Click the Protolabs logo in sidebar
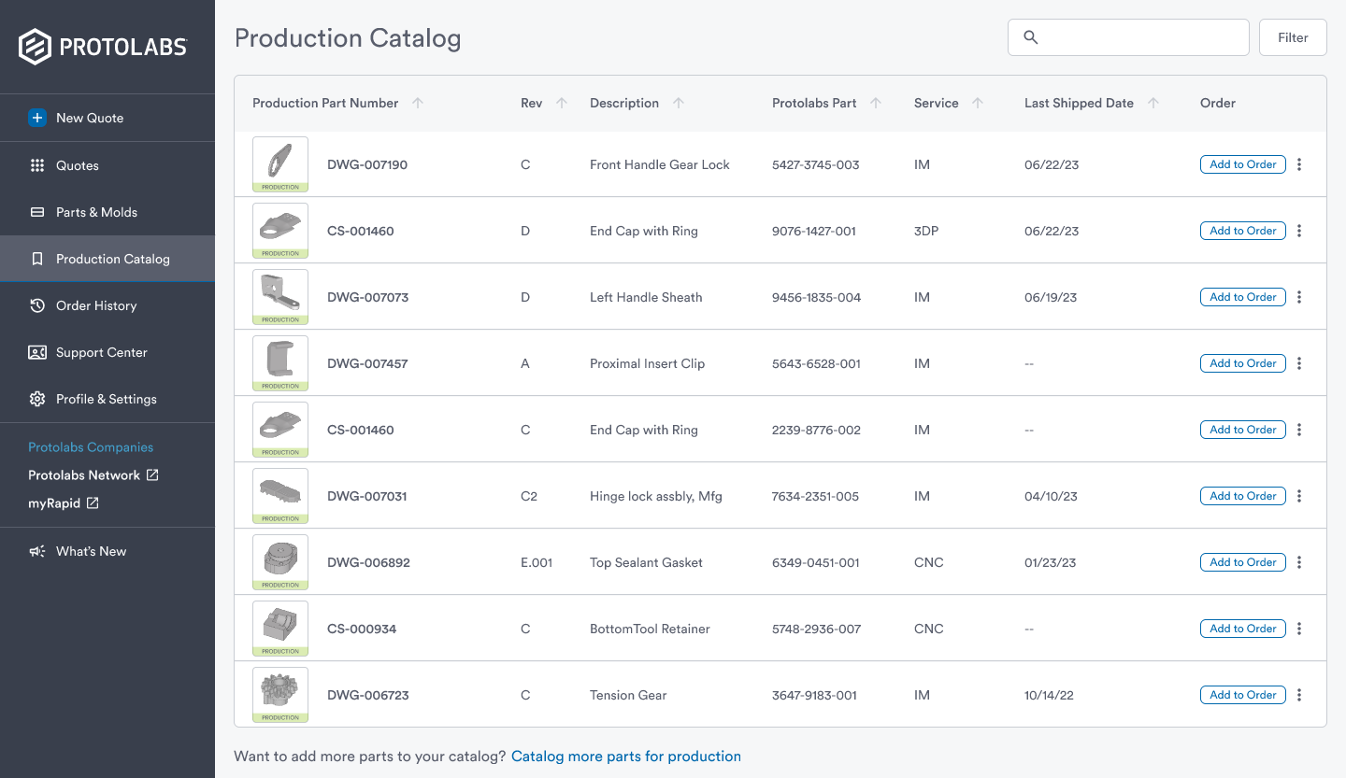The image size is (1346, 778). tap(103, 47)
